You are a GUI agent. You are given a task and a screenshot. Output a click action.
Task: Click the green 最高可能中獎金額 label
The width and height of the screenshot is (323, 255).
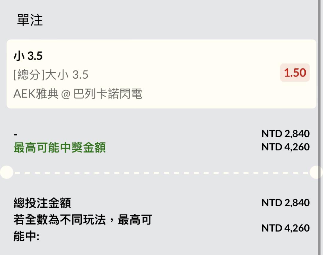60,148
